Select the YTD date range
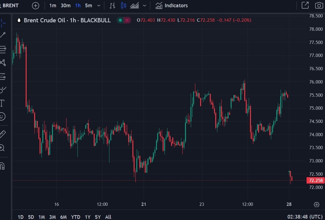Viewport: 325px width, 220px height. pos(76,217)
